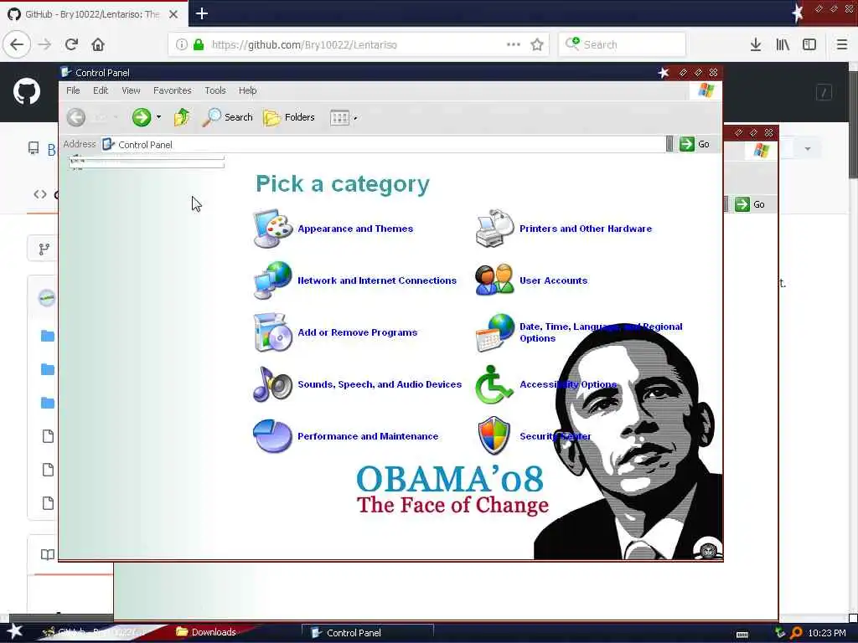Open Search in Control Panel toolbar
Image resolution: width=858 pixels, height=643 pixels.
click(x=228, y=117)
